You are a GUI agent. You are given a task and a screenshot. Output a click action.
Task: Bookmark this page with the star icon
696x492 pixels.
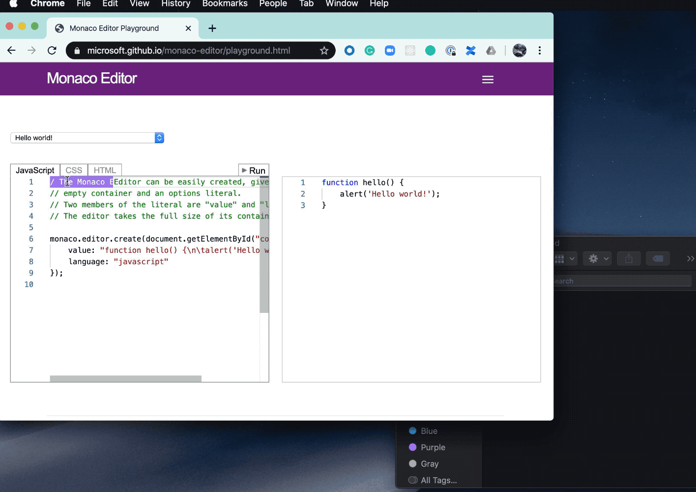coord(324,50)
